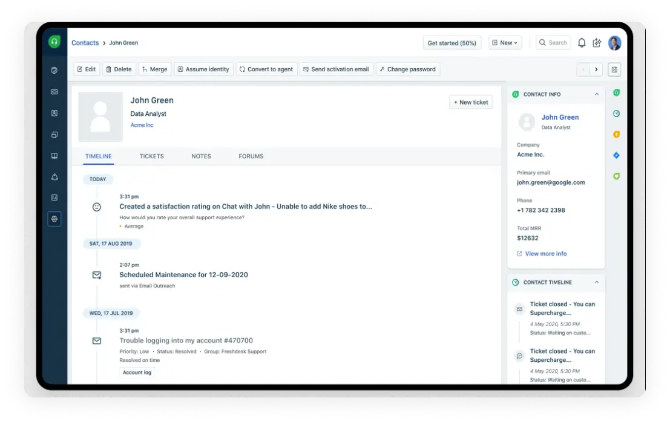Viewport: 670px width, 424px height.
Task: Click the Get started 50% progress button
Action: (x=452, y=43)
